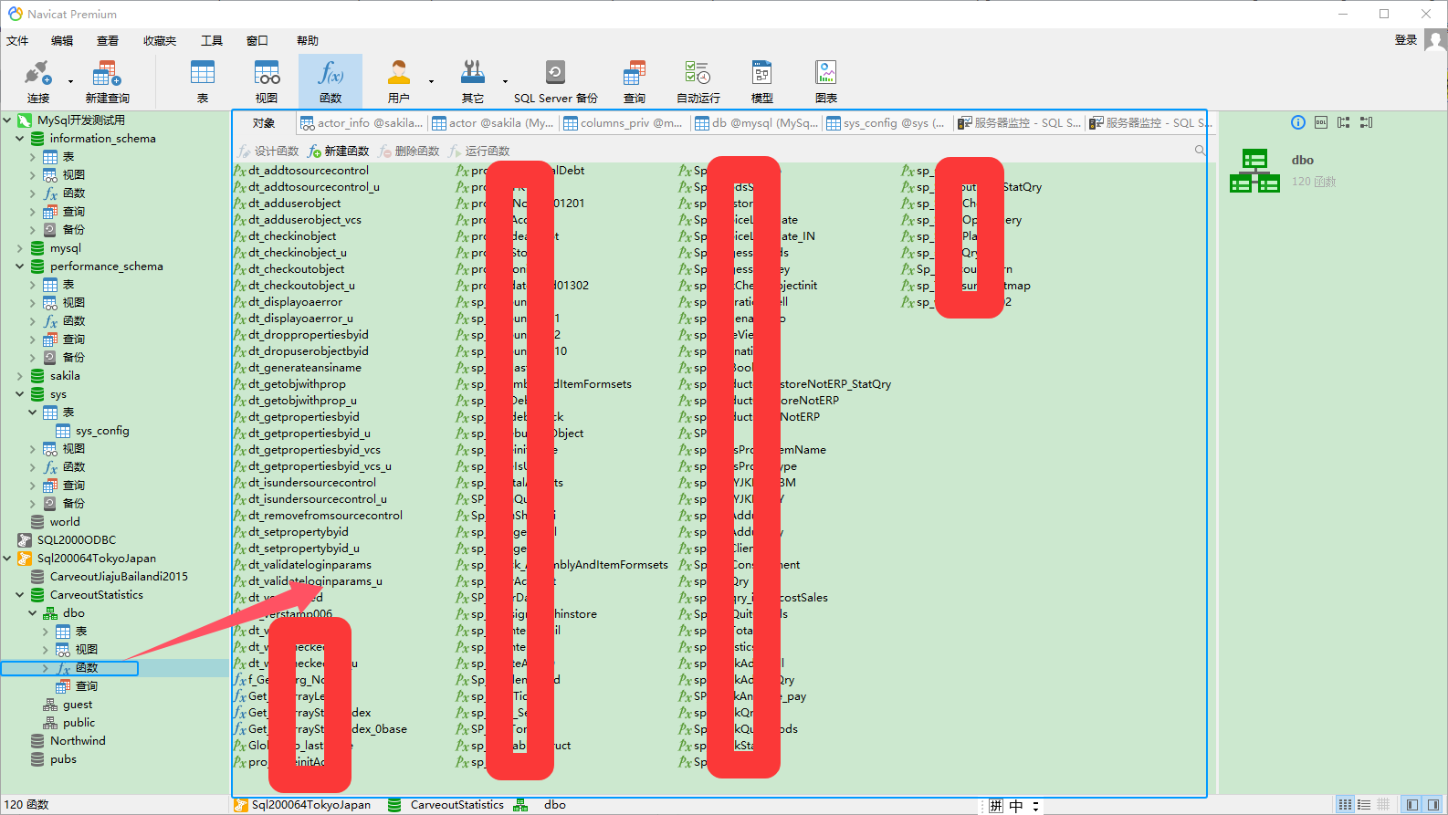Open the 帮助 menu
Image resolution: width=1448 pixels, height=815 pixels.
coord(308,40)
